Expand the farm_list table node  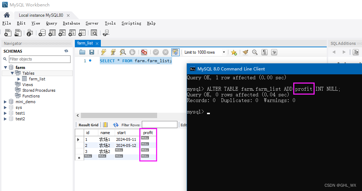19,79
